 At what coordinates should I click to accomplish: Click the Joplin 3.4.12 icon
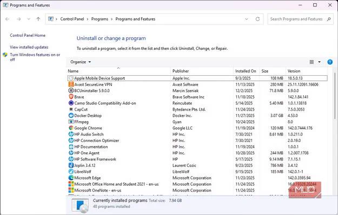(x=71, y=165)
